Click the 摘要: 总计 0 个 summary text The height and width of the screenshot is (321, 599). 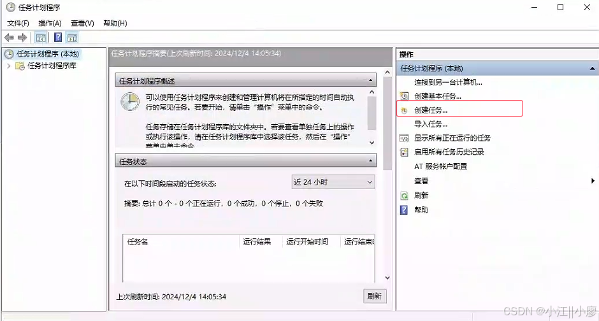point(224,203)
